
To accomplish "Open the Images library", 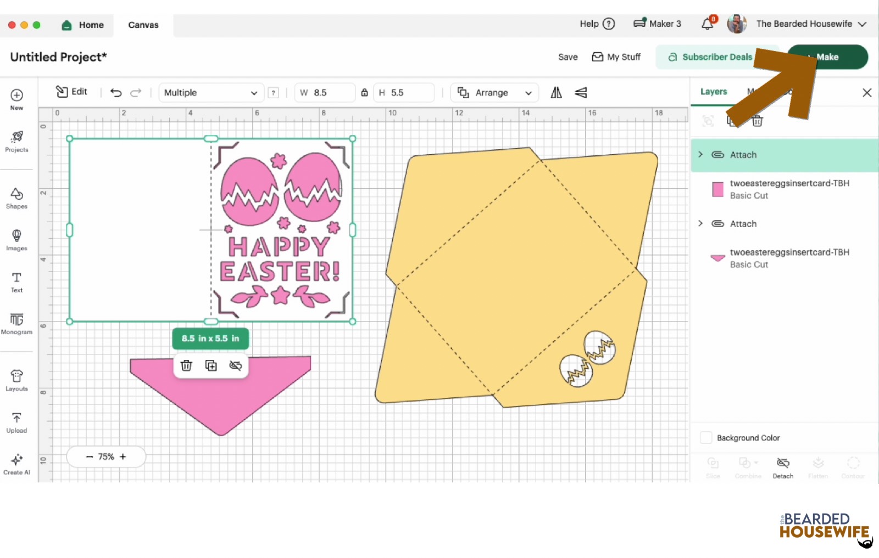I will (x=16, y=240).
